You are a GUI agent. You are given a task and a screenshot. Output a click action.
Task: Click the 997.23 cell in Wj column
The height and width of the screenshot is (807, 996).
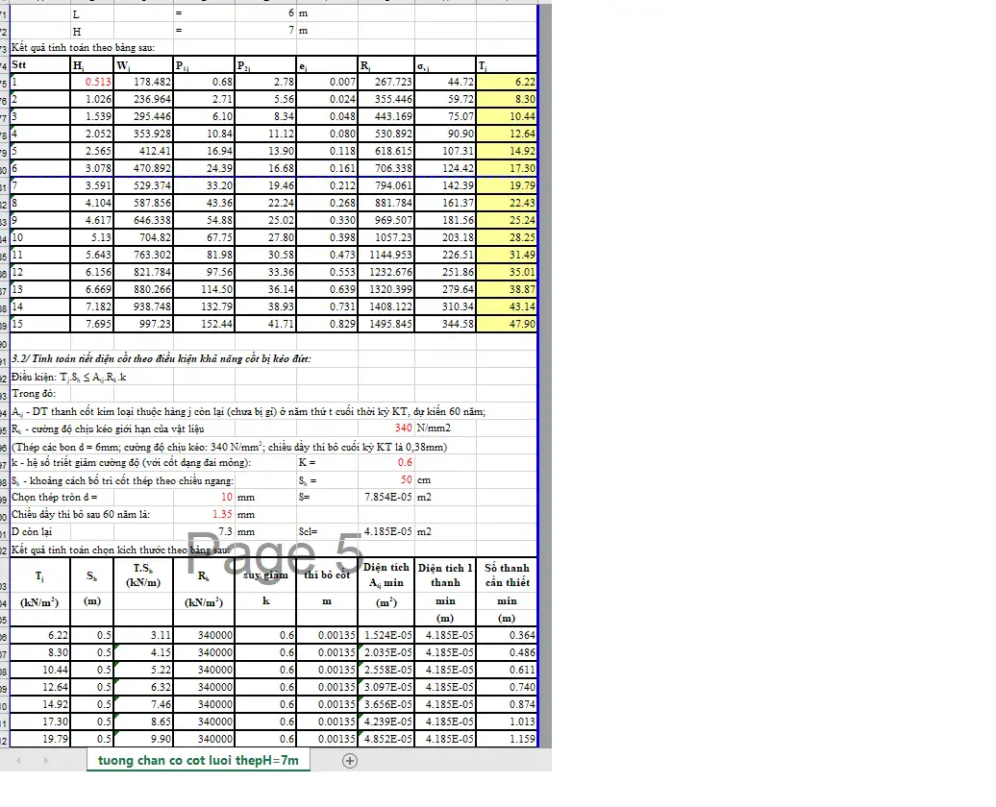[143, 325]
